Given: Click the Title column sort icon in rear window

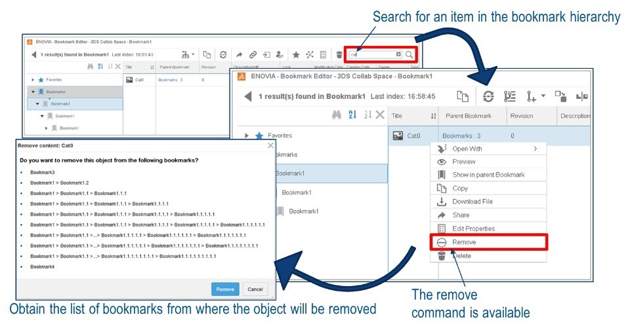Looking at the screenshot, I should pos(152,67).
